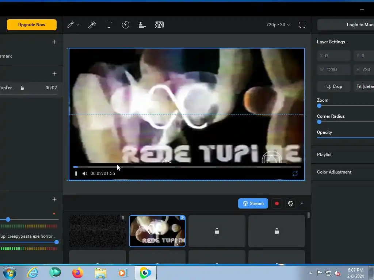Mute the video player volume
Screen dimensions: 374x280
click(85, 174)
